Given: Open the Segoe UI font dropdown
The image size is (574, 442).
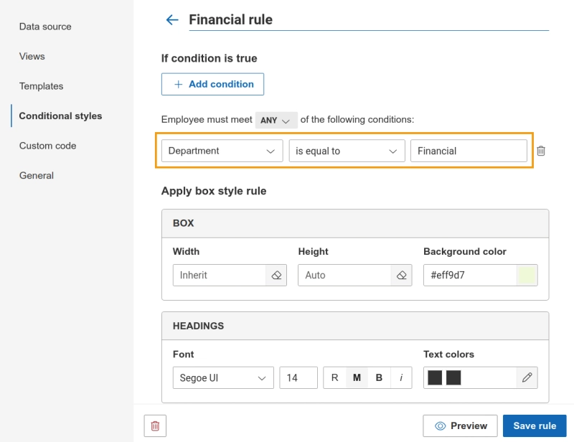Looking at the screenshot, I should [223, 377].
